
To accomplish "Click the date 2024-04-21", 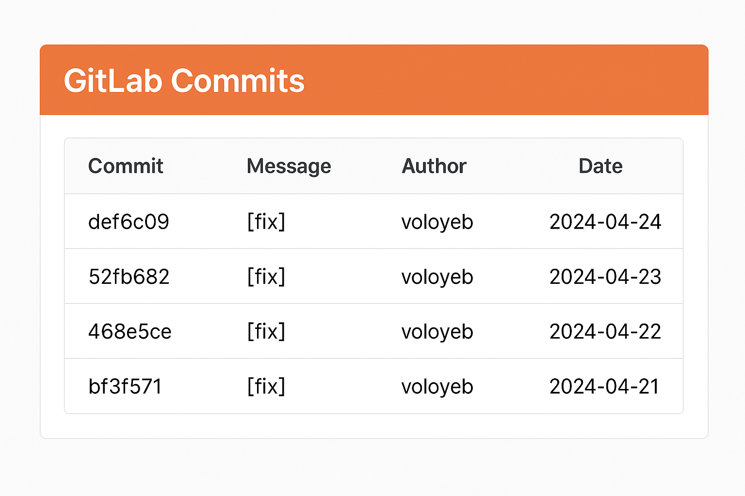I will [x=604, y=387].
